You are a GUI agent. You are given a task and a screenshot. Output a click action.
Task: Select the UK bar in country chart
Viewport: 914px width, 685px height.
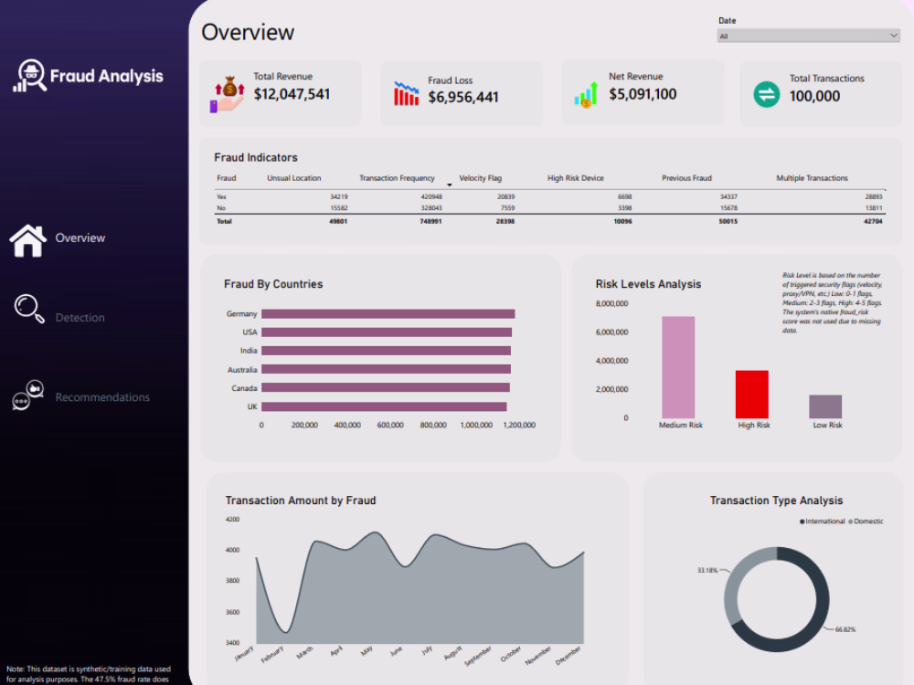(x=384, y=406)
